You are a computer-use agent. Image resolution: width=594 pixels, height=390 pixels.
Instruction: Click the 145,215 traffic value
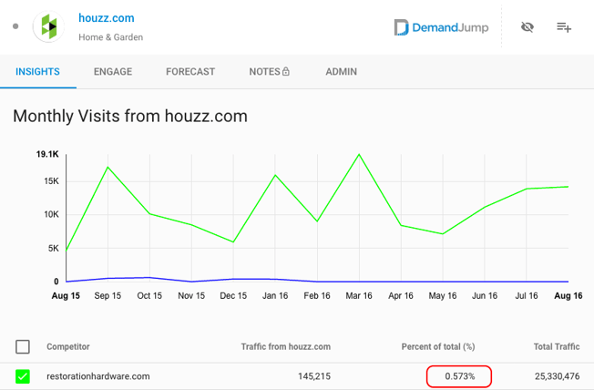pos(314,376)
